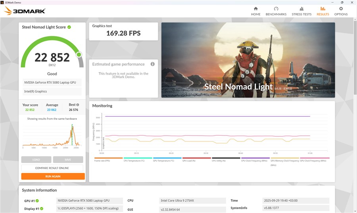Click the info icon beside Estimated game performance

(152, 64)
